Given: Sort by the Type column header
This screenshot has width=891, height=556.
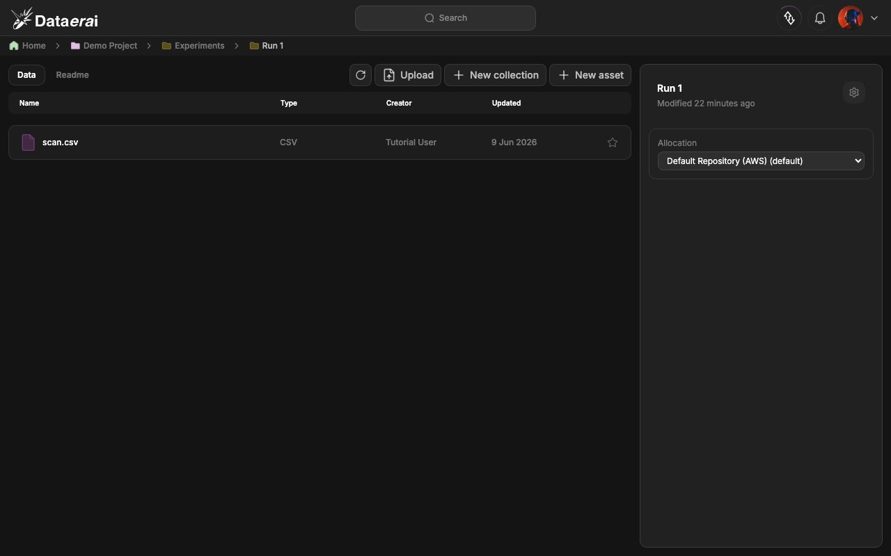Looking at the screenshot, I should (x=289, y=103).
